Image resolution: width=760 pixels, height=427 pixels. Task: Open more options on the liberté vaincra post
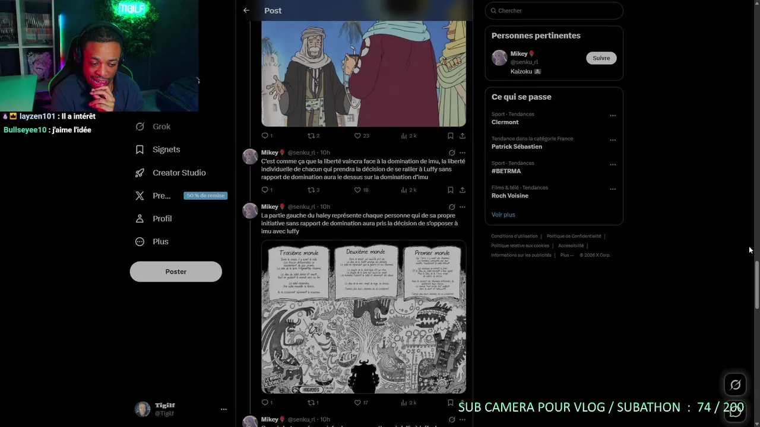pos(463,152)
